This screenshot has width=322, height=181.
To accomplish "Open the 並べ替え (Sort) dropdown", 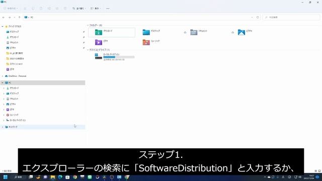I will (x=79, y=9).
